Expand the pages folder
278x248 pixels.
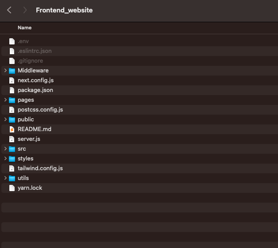(5, 100)
